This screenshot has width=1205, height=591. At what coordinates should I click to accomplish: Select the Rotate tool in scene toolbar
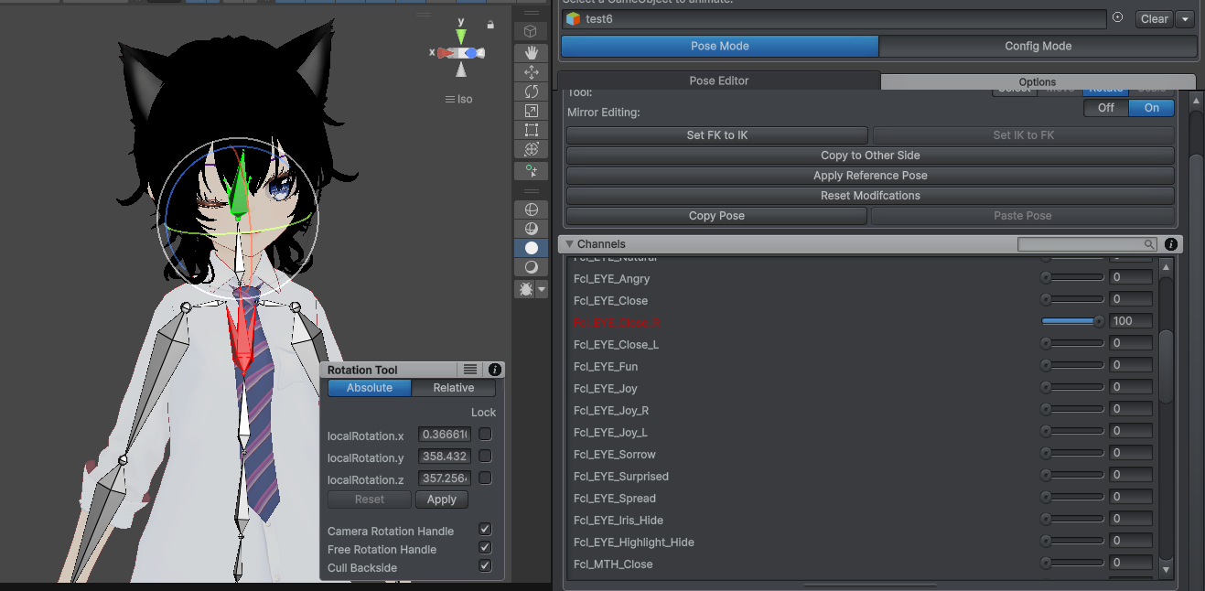click(x=531, y=91)
